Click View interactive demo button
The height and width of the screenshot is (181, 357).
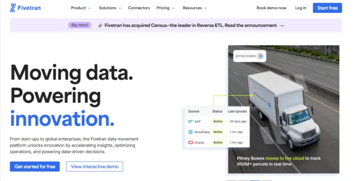click(x=94, y=166)
